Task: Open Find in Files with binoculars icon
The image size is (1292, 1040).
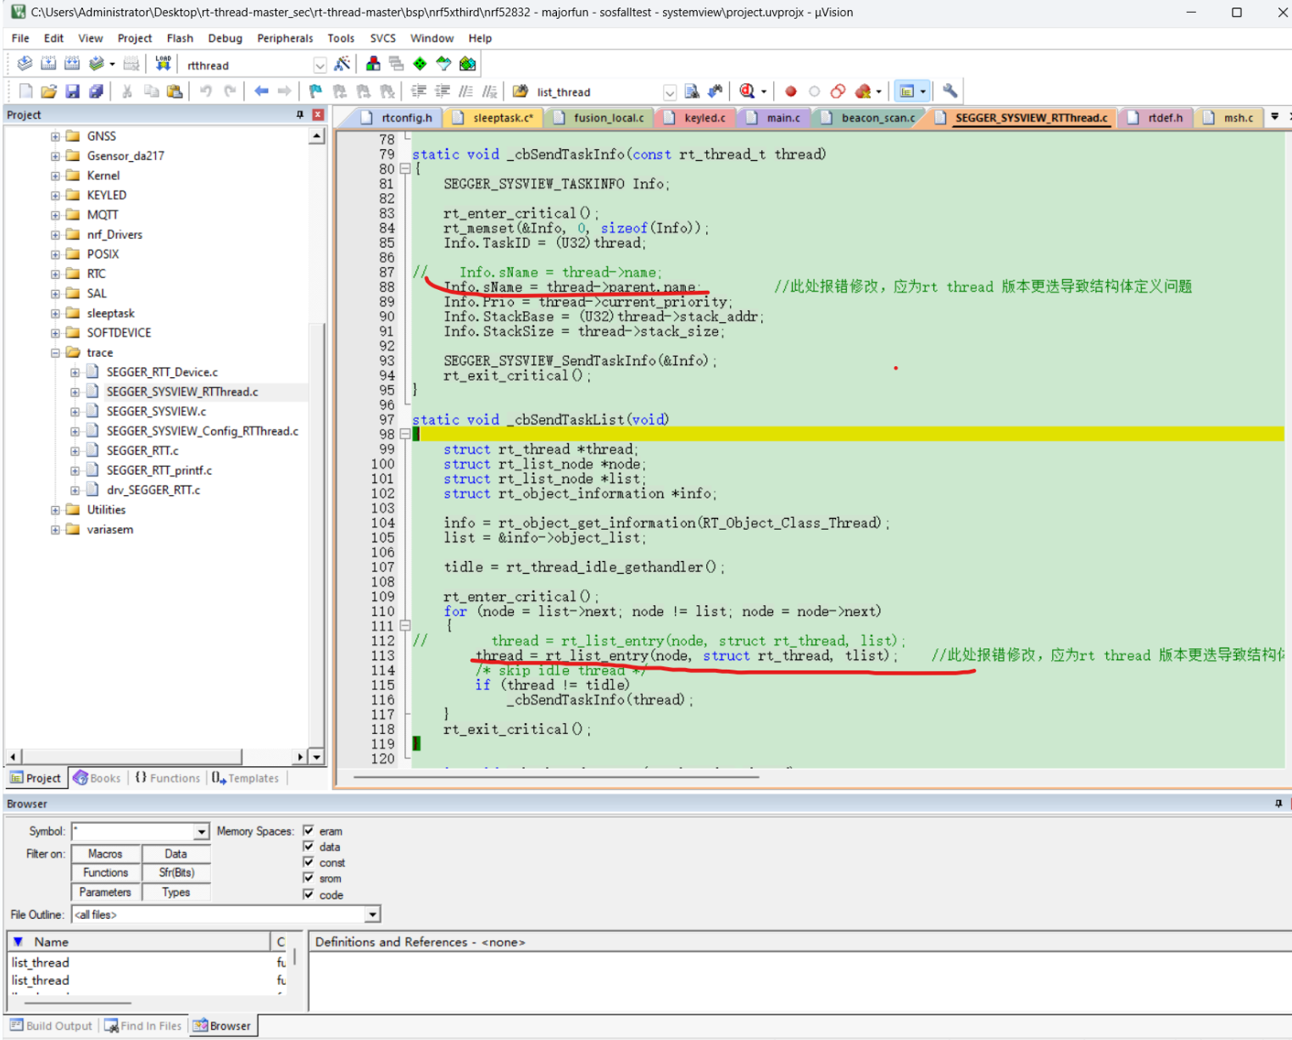Action: coord(692,91)
